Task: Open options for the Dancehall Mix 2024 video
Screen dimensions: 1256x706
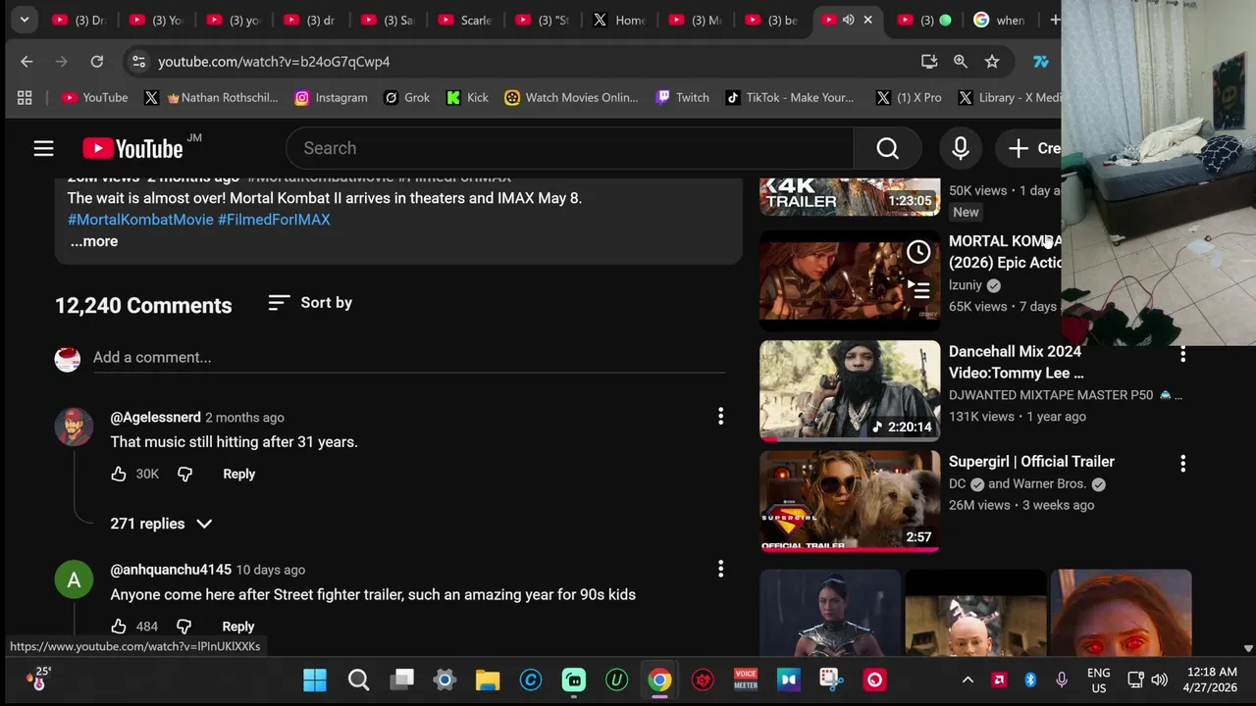Action: click(x=1182, y=354)
